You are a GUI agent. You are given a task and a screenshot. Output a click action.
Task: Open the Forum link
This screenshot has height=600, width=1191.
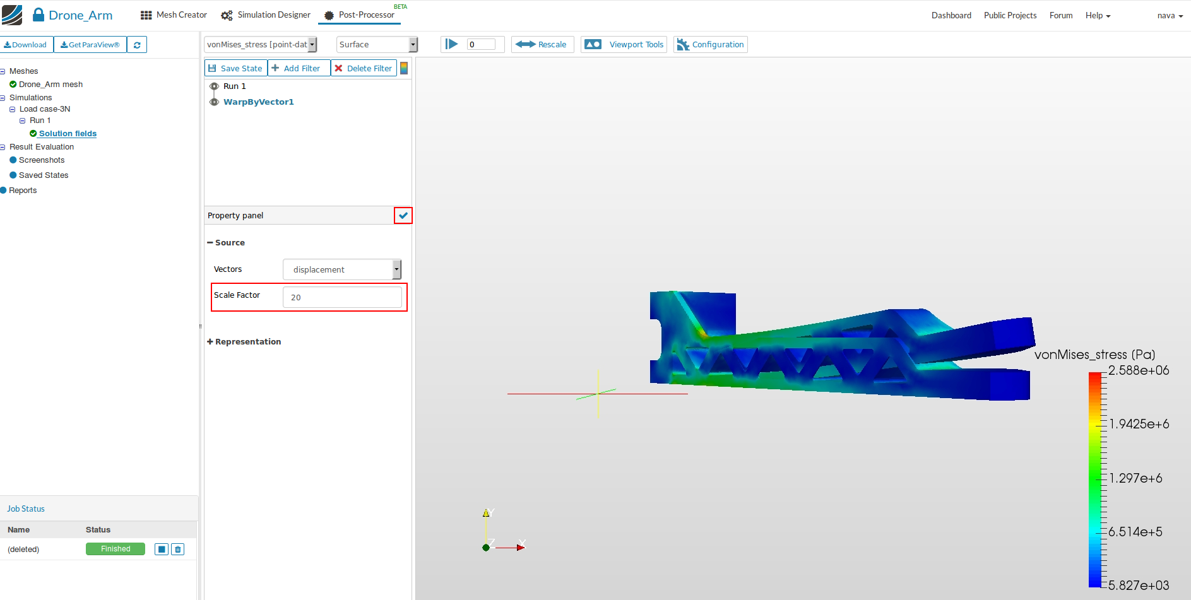click(1061, 16)
